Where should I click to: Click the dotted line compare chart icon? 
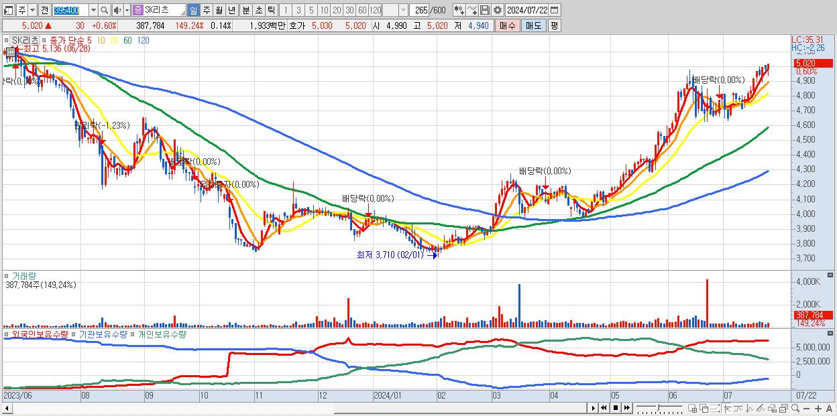tap(715, 408)
